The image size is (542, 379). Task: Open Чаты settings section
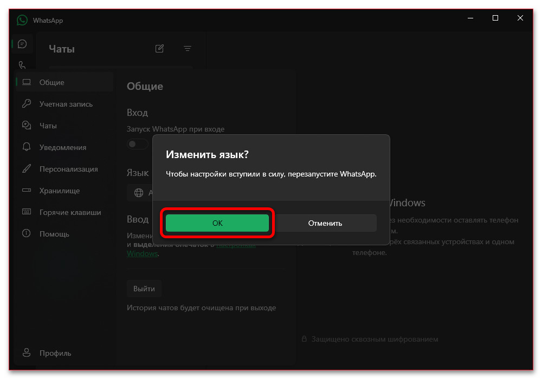[x=64, y=126]
